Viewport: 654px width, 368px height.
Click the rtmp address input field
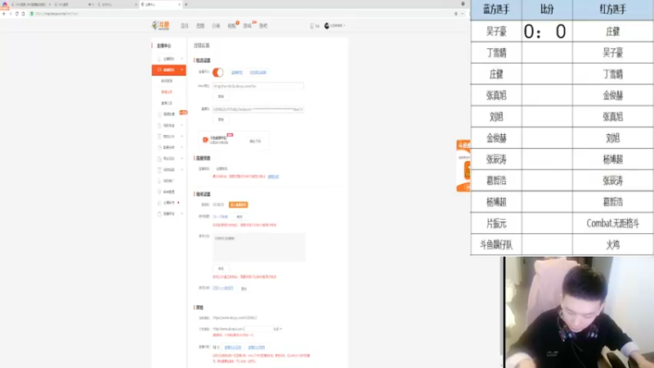[258, 86]
